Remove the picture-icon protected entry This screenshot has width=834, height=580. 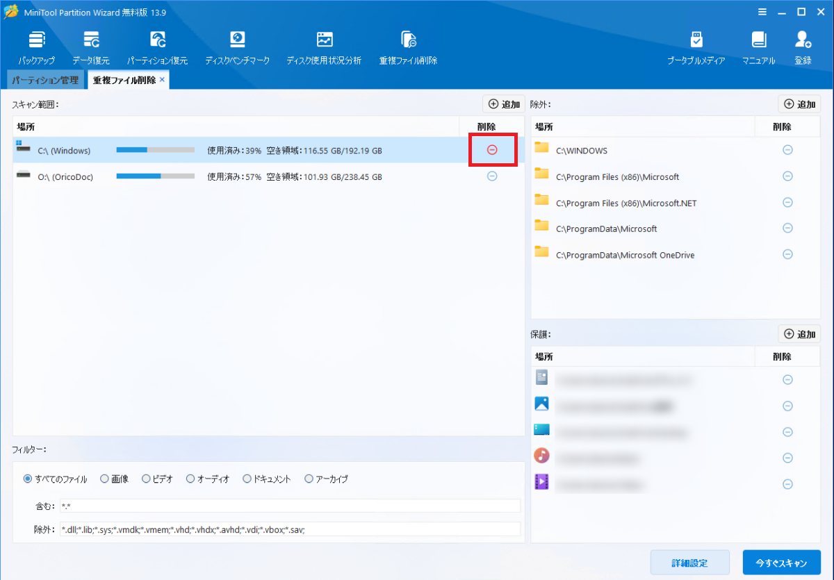click(x=787, y=406)
